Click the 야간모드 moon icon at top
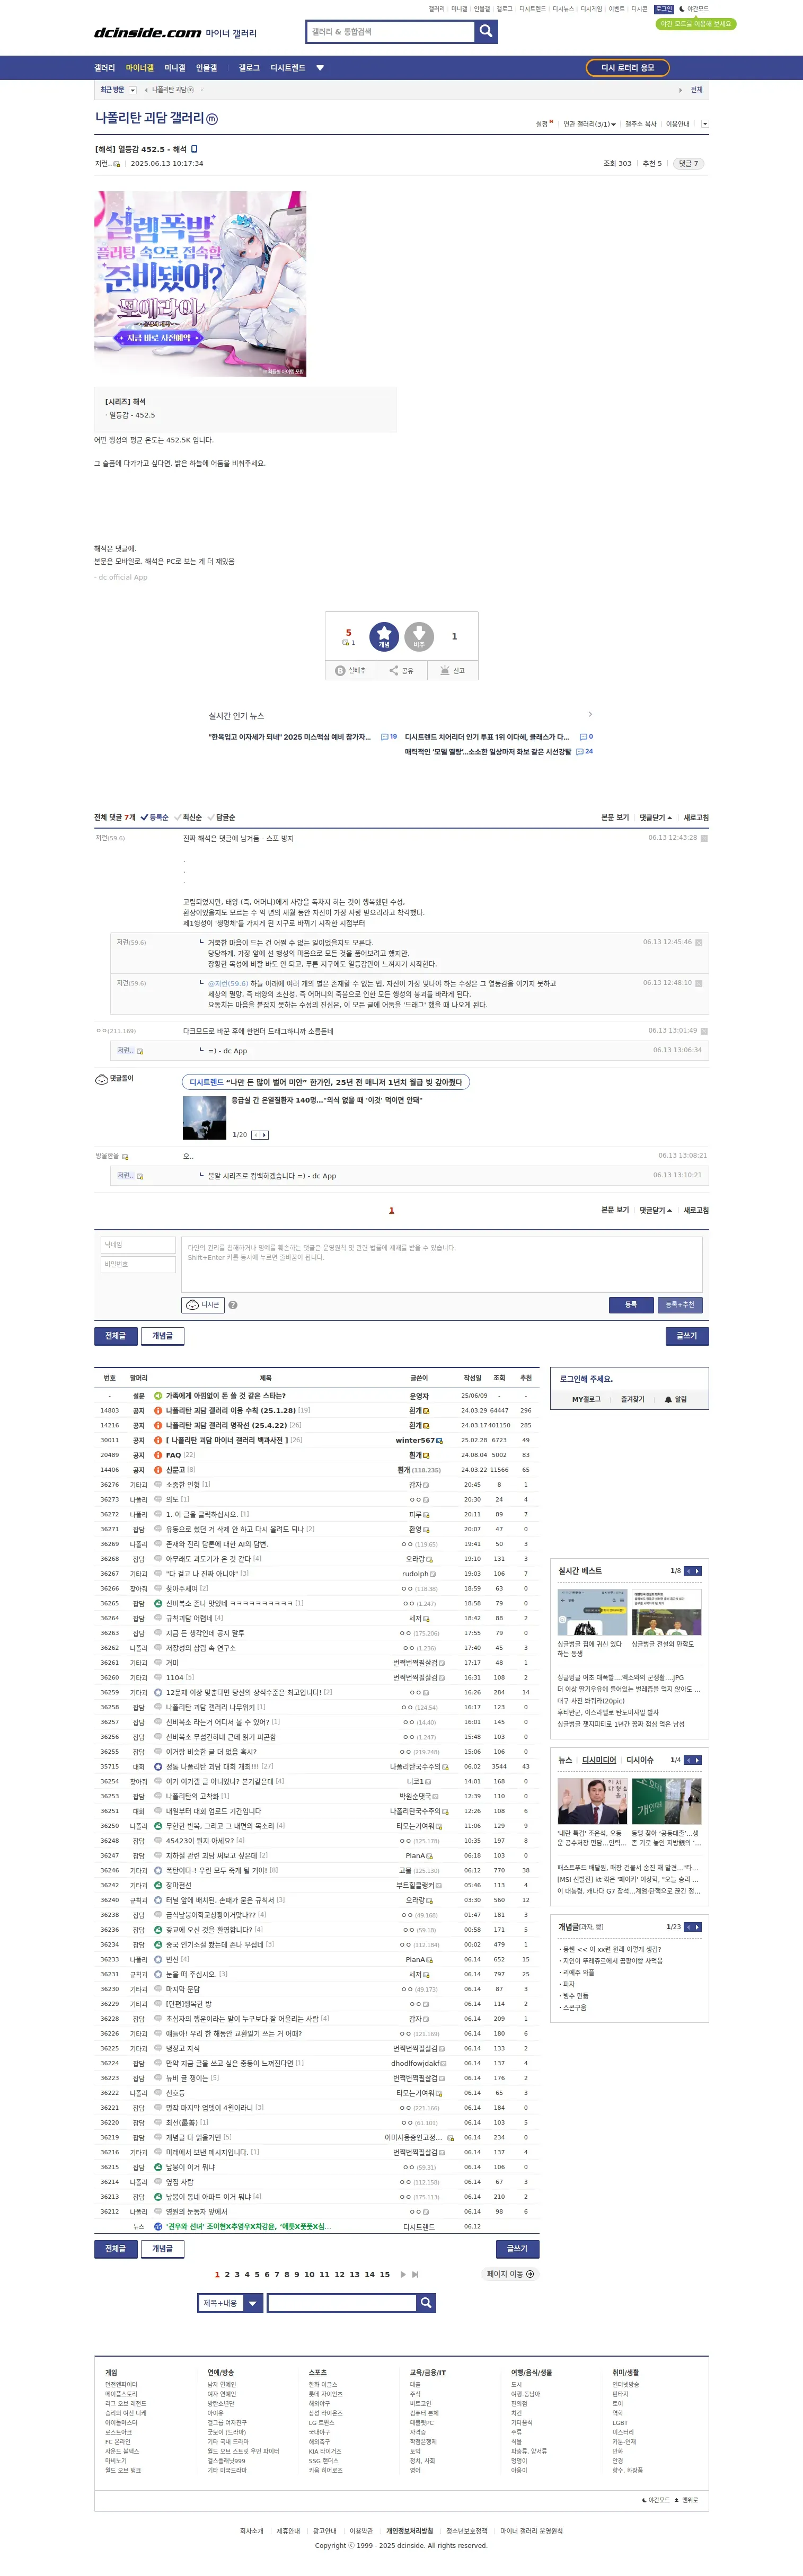This screenshot has height=2576, width=803. [x=682, y=9]
